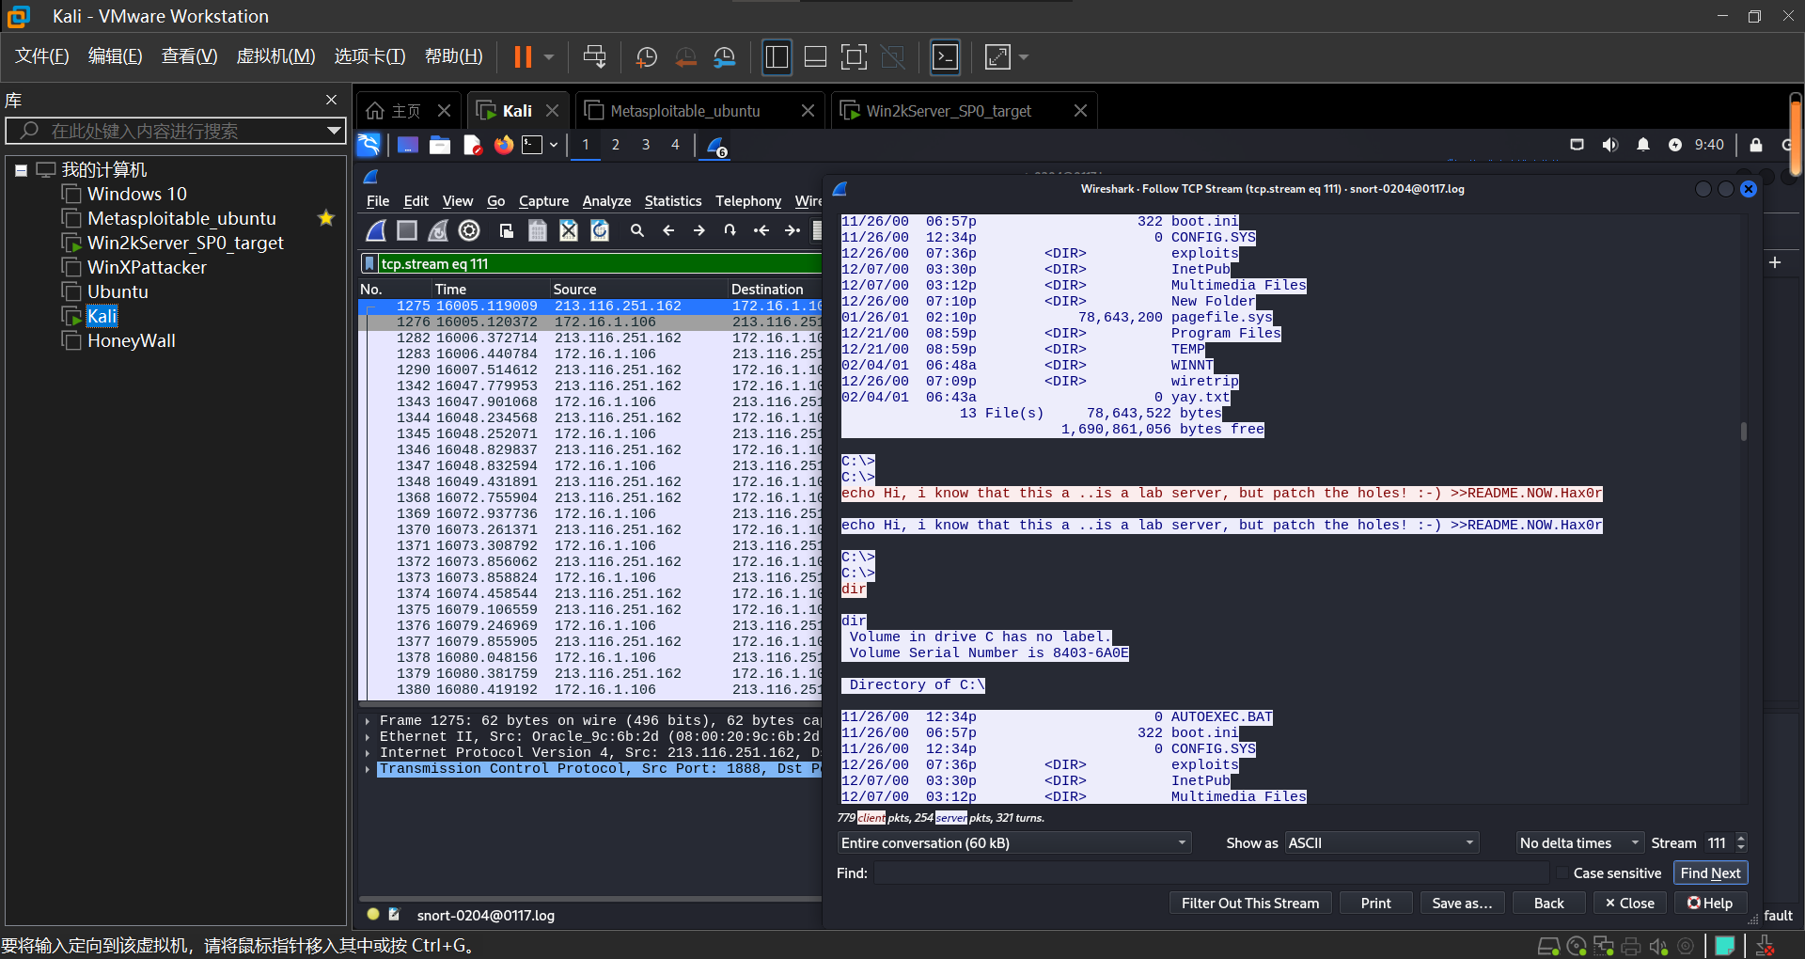The image size is (1805, 959).
Task: Click the Filter Out This Stream button
Action: (x=1249, y=903)
